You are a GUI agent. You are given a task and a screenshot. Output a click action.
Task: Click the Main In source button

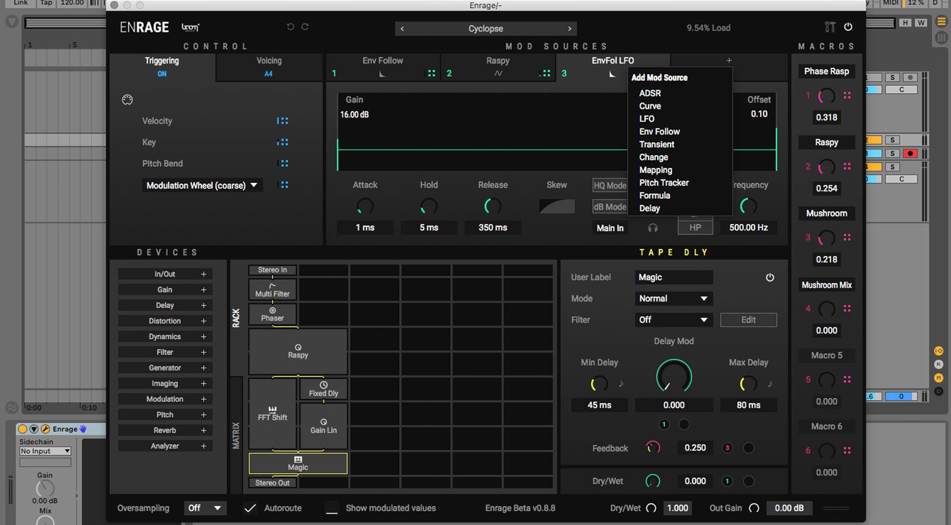click(610, 228)
